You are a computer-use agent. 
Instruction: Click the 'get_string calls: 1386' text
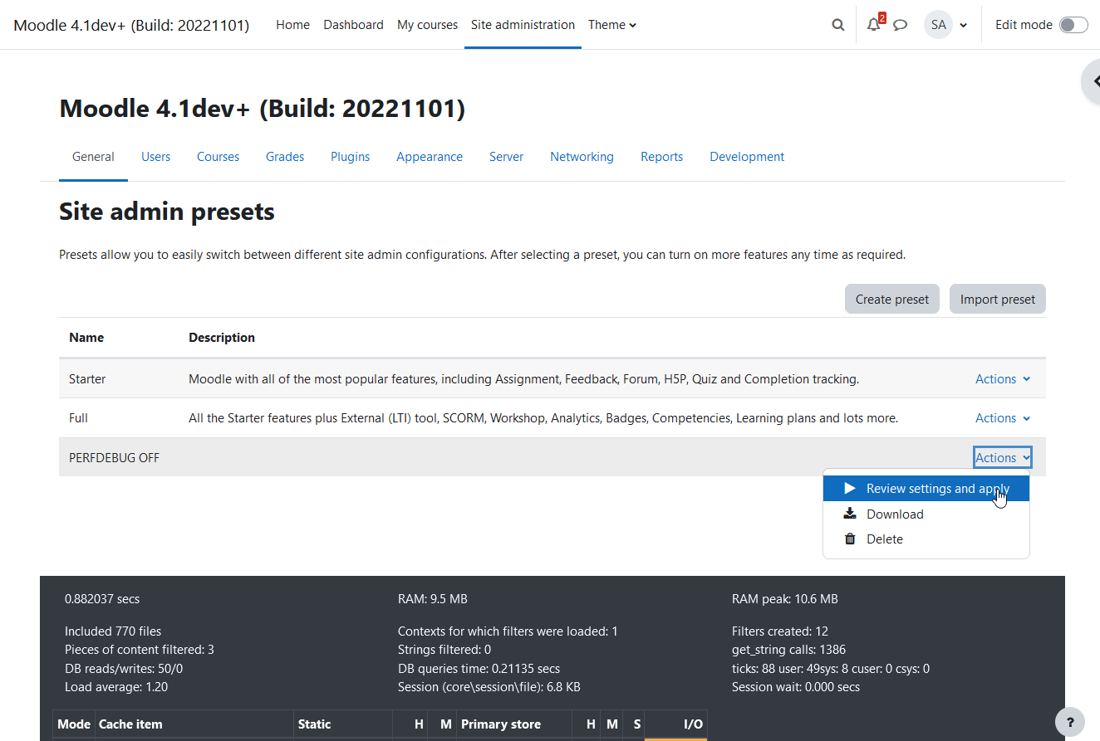coord(788,649)
